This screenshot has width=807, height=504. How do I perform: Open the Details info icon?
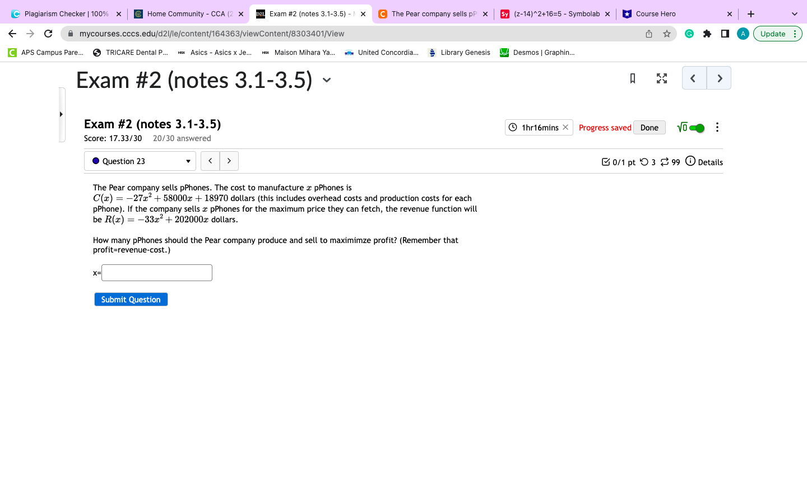[690, 162]
